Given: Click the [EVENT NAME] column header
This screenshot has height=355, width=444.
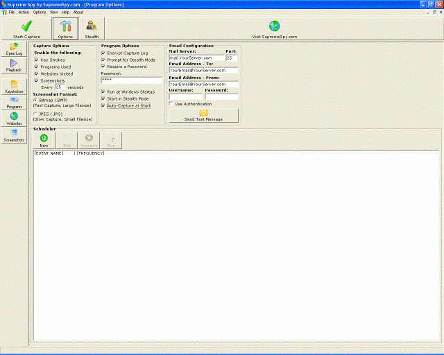Looking at the screenshot, I should pos(49,153).
